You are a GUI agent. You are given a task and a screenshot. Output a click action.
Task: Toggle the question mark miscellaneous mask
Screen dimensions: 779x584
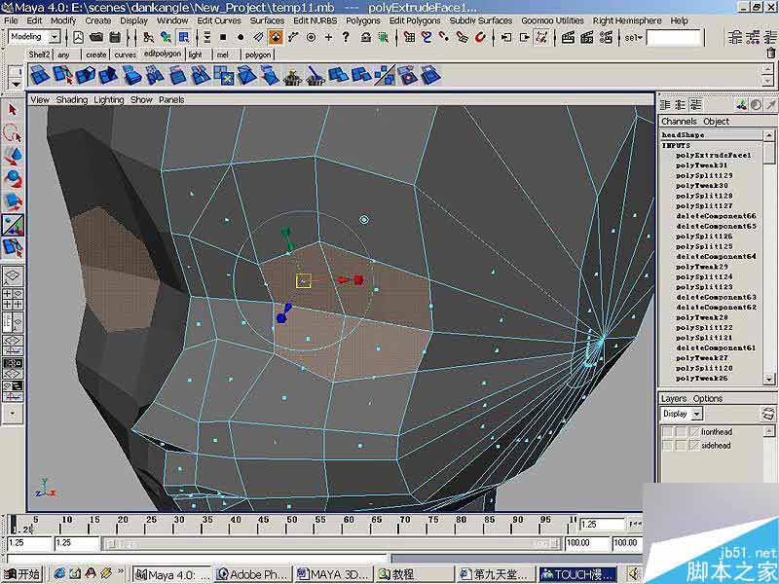pyautogui.click(x=347, y=37)
